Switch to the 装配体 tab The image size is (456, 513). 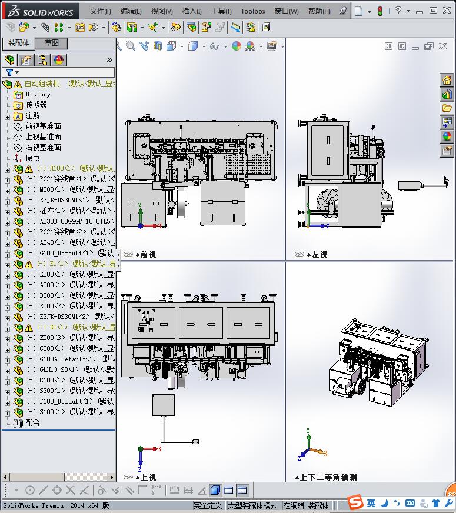pyautogui.click(x=19, y=43)
